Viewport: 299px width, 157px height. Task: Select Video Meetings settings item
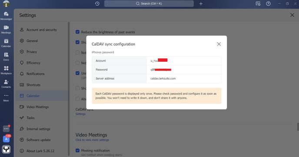[42, 107]
